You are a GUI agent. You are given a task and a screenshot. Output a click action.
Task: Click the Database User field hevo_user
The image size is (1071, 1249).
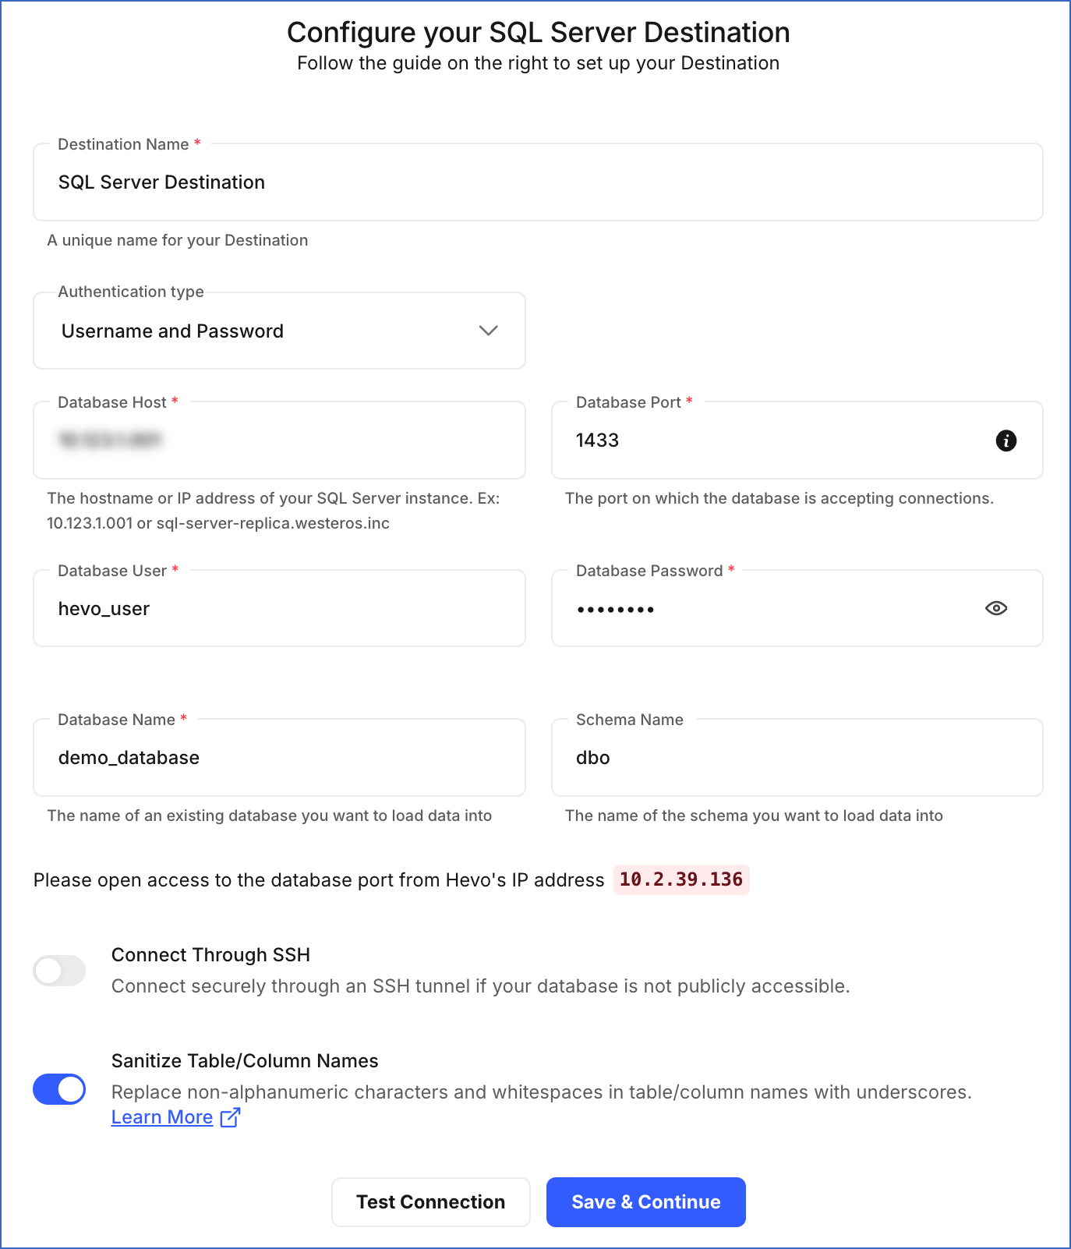tap(279, 608)
